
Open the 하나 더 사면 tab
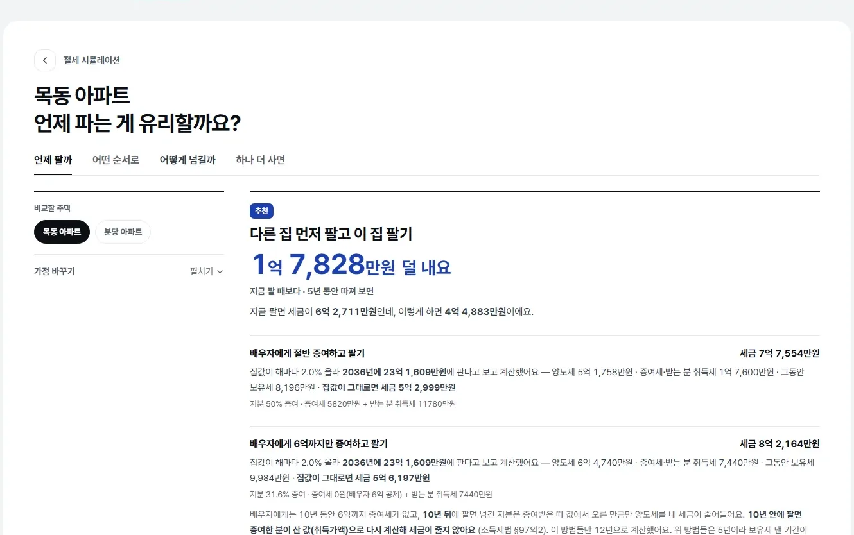point(260,160)
